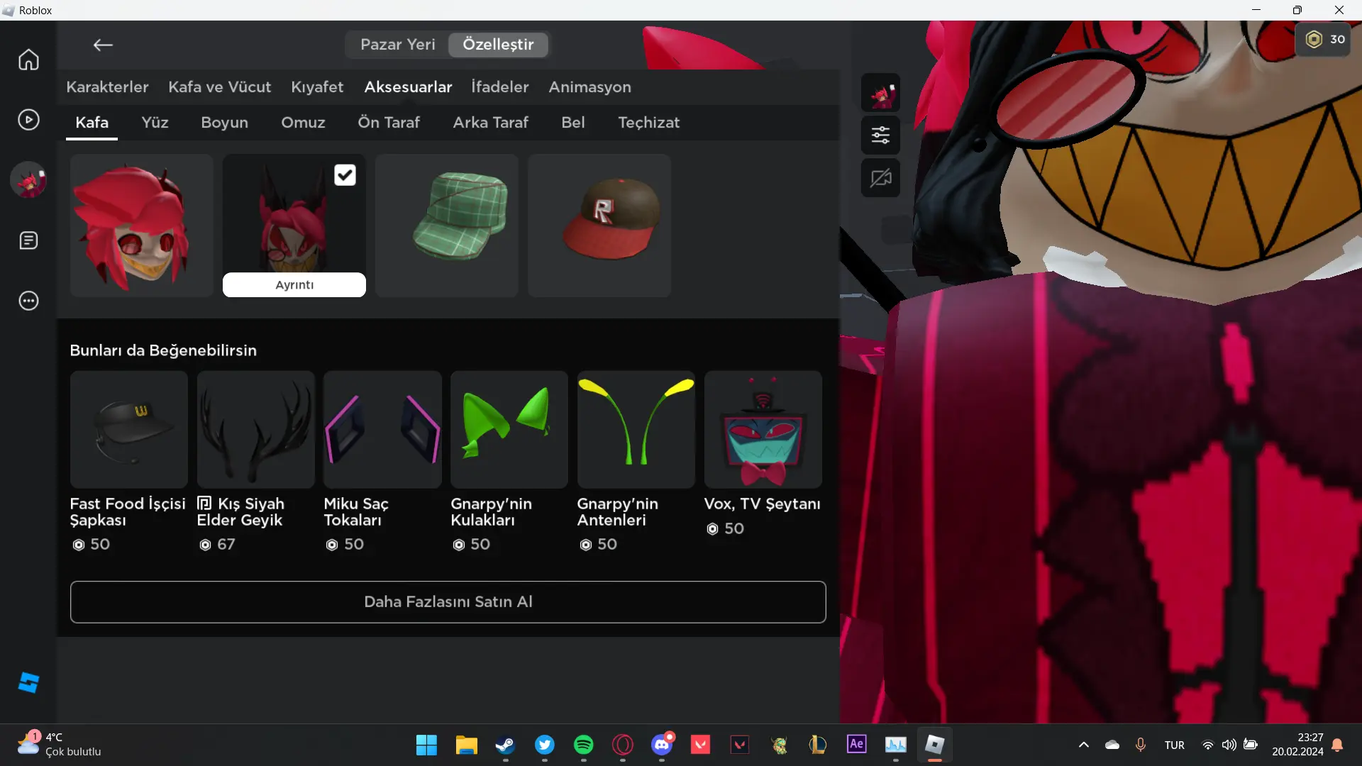Open File Explorer from the taskbar

tap(466, 745)
